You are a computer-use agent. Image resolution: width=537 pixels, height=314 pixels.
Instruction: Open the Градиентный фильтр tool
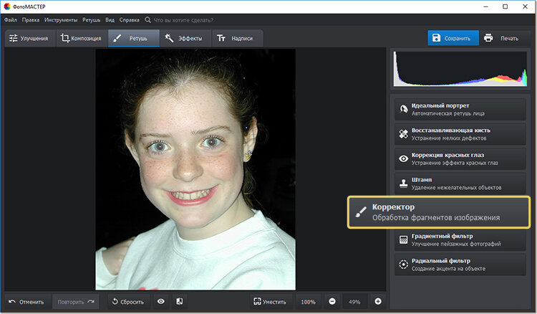[x=460, y=240]
